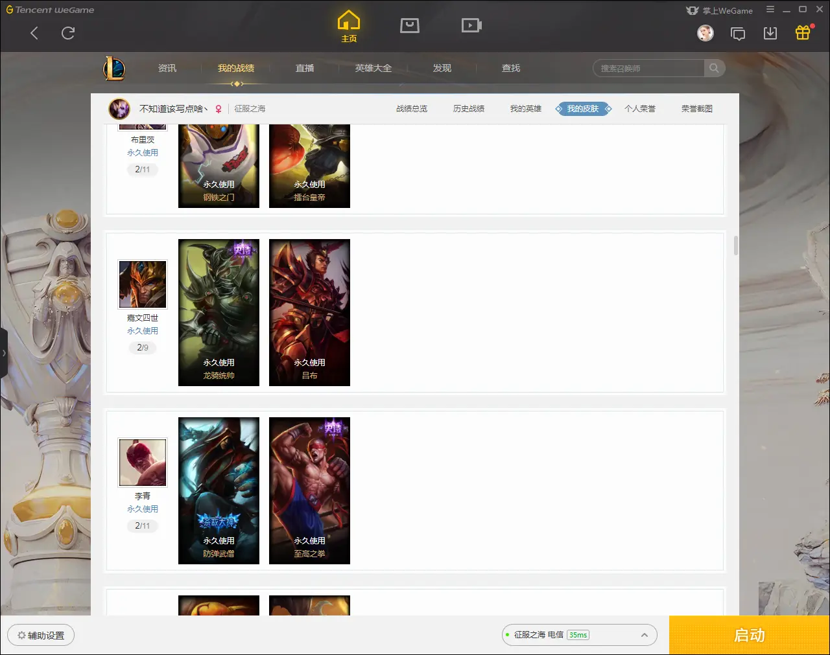Click the 嘉文四世 champion portrait

click(x=143, y=284)
